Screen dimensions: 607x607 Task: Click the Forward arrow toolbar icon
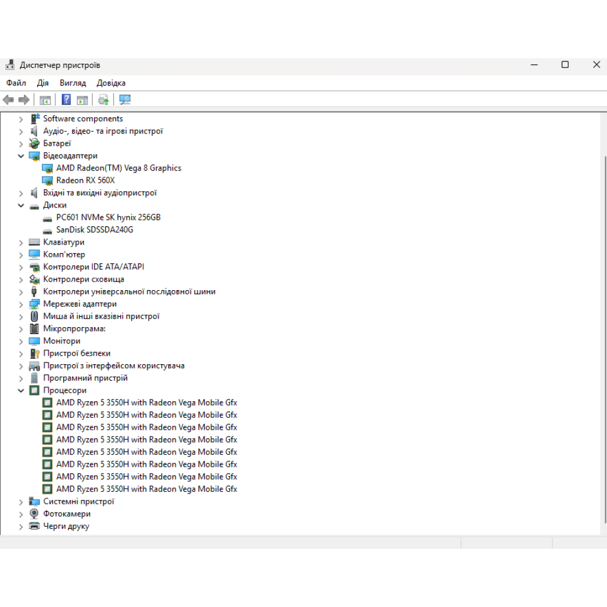point(24,100)
